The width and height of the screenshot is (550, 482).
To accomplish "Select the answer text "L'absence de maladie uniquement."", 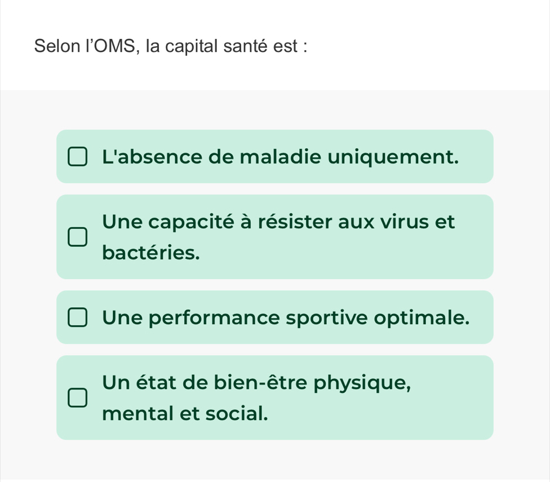I will coord(281,157).
